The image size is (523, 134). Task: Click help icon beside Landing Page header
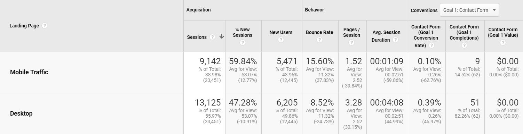tap(45, 26)
